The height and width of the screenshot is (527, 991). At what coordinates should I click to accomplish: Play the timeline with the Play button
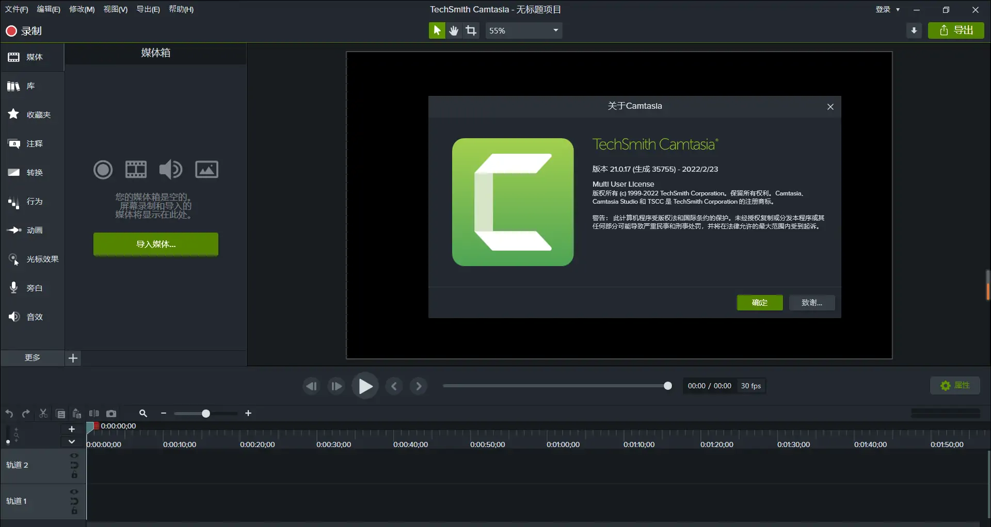(x=365, y=386)
